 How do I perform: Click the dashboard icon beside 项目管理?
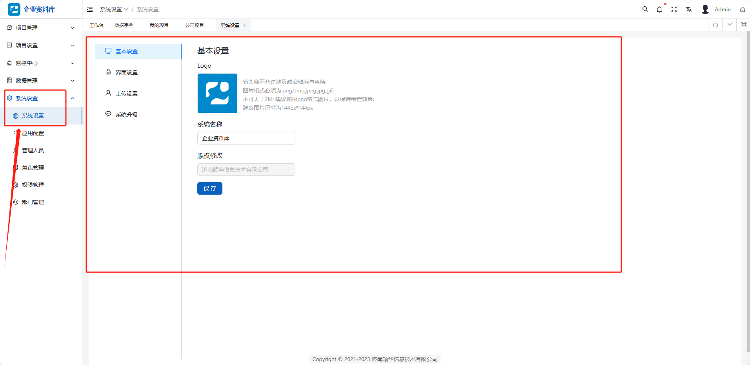(9, 28)
